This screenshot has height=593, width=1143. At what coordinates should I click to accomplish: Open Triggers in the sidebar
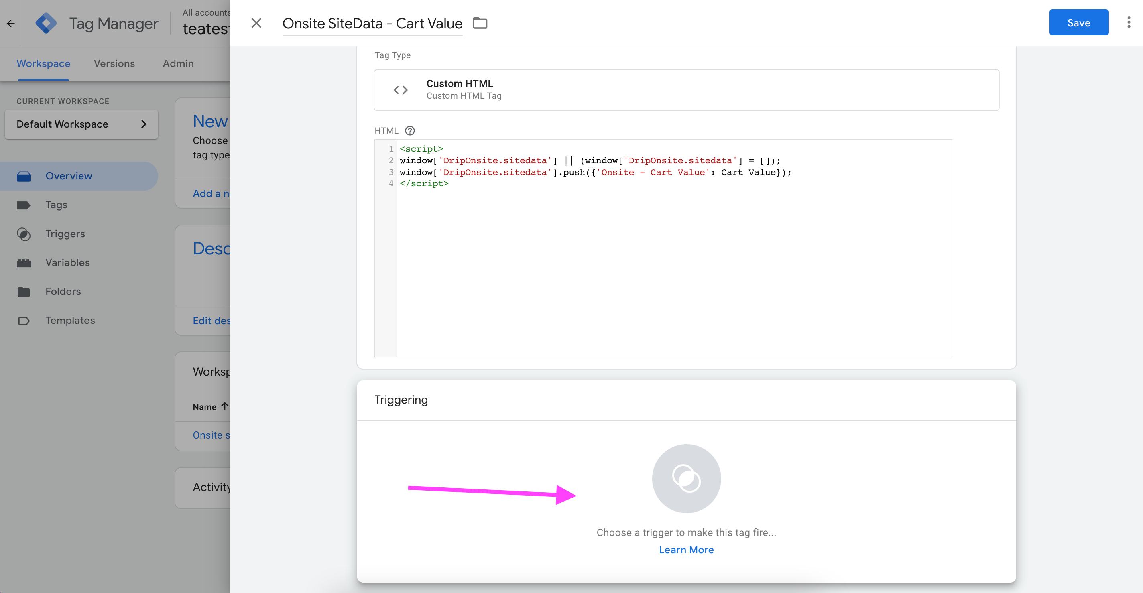click(65, 234)
